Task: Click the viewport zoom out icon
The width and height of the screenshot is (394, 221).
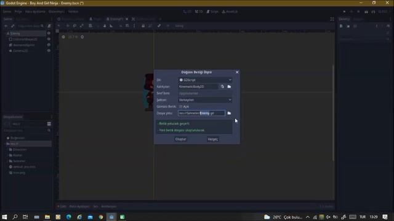Action: pyautogui.click(x=63, y=37)
